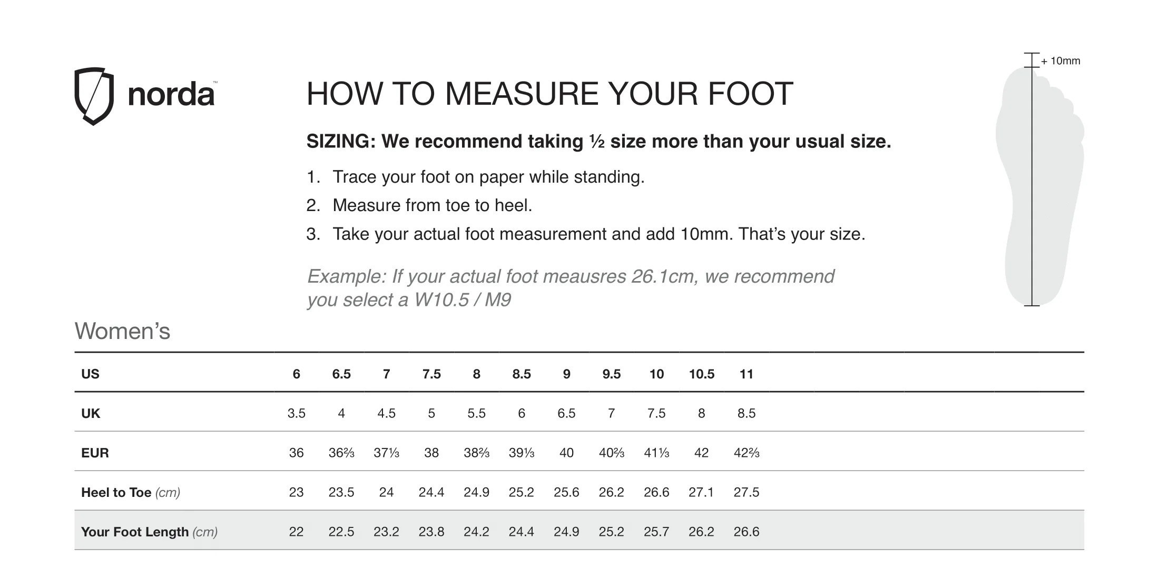Click the norda shield logo icon
This screenshot has height=579, width=1159.
pos(94,96)
